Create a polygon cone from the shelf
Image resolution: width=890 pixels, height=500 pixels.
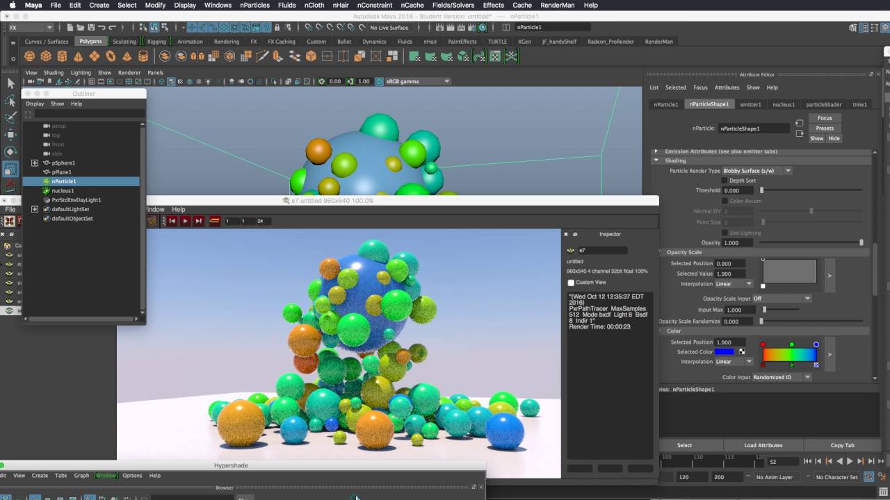pos(78,56)
